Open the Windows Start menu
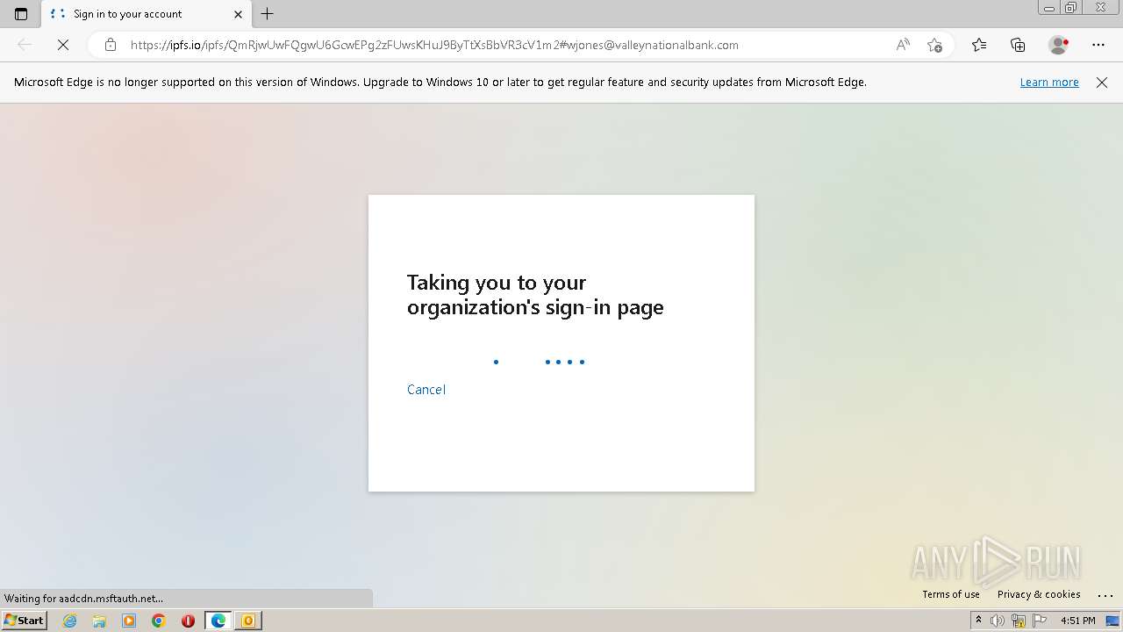 [24, 621]
